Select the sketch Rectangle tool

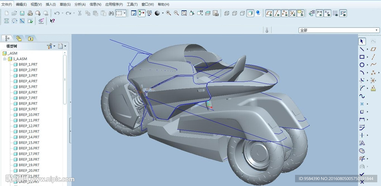[x=362, y=57]
